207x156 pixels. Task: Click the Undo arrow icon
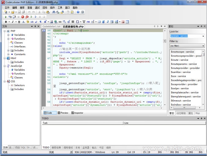(29, 12)
